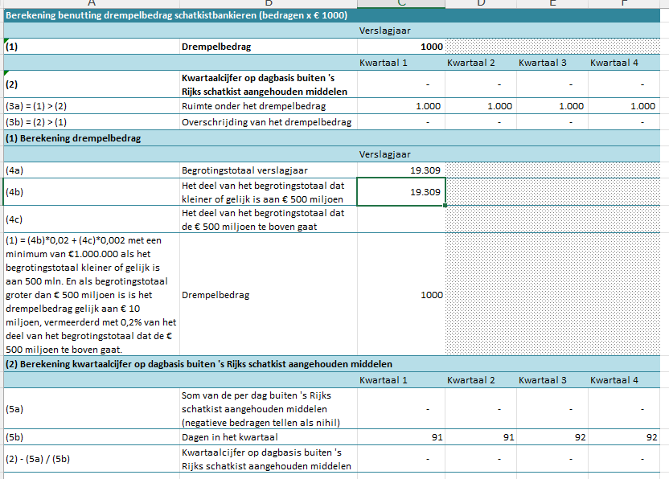Select 'Begrotingstotaal verslagjaar' cell
Screen dimensions: 669x479
click(269, 170)
